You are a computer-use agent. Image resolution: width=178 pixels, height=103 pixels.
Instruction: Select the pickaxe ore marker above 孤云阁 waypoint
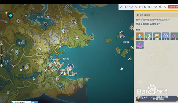(121, 33)
